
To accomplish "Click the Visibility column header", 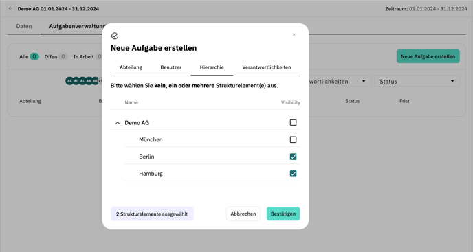I will 291,102.
